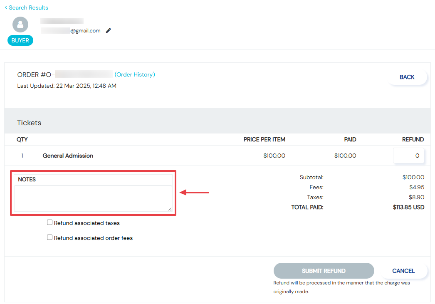Open the Order History link
435x304 pixels.
[135, 74]
